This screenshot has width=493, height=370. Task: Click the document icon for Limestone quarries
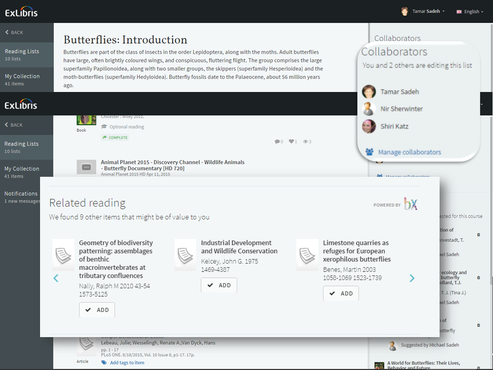tap(307, 254)
